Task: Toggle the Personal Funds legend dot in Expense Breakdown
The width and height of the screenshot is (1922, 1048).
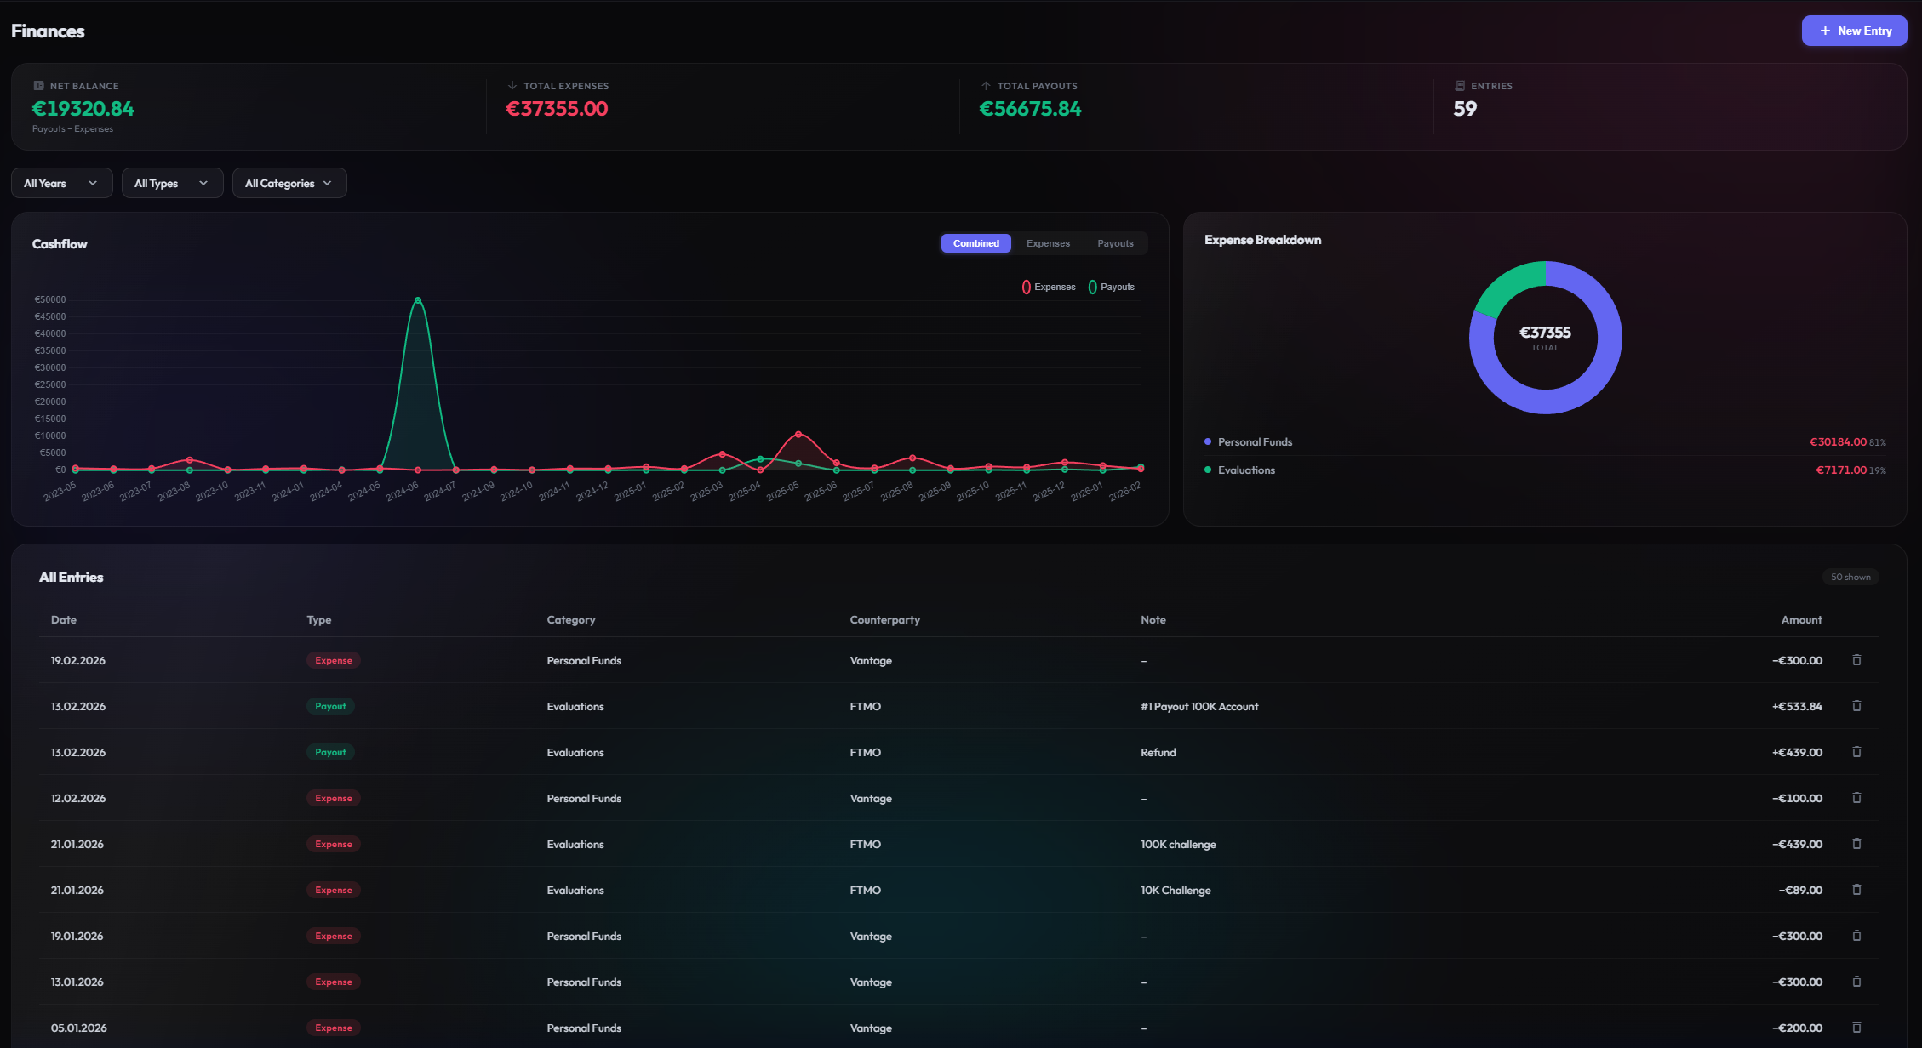Action: (1208, 441)
